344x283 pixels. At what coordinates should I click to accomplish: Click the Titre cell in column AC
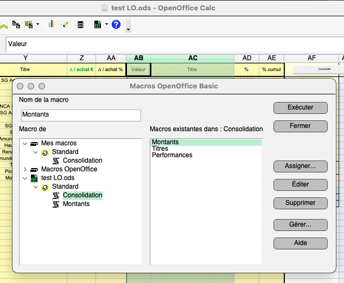193,69
